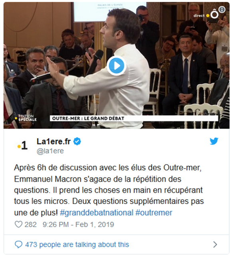230x259 pixels.
Task: Open conversation via right chevron arrow
Action: [x=215, y=245]
